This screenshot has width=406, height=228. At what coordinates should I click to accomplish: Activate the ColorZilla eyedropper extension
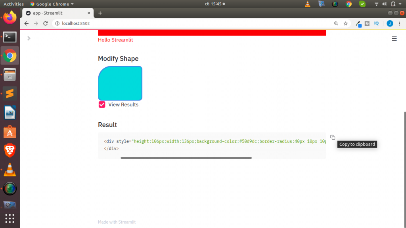(x=358, y=23)
